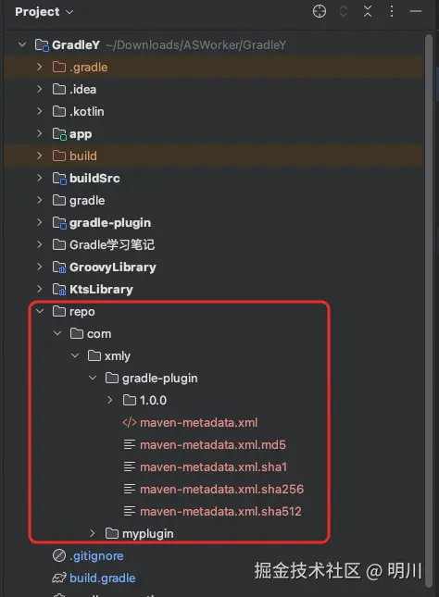This screenshot has height=597, width=439.
Task: Hide the Project tool window
Action: coord(416,11)
